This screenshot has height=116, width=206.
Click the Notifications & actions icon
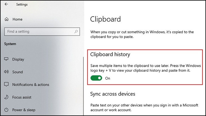6,85
